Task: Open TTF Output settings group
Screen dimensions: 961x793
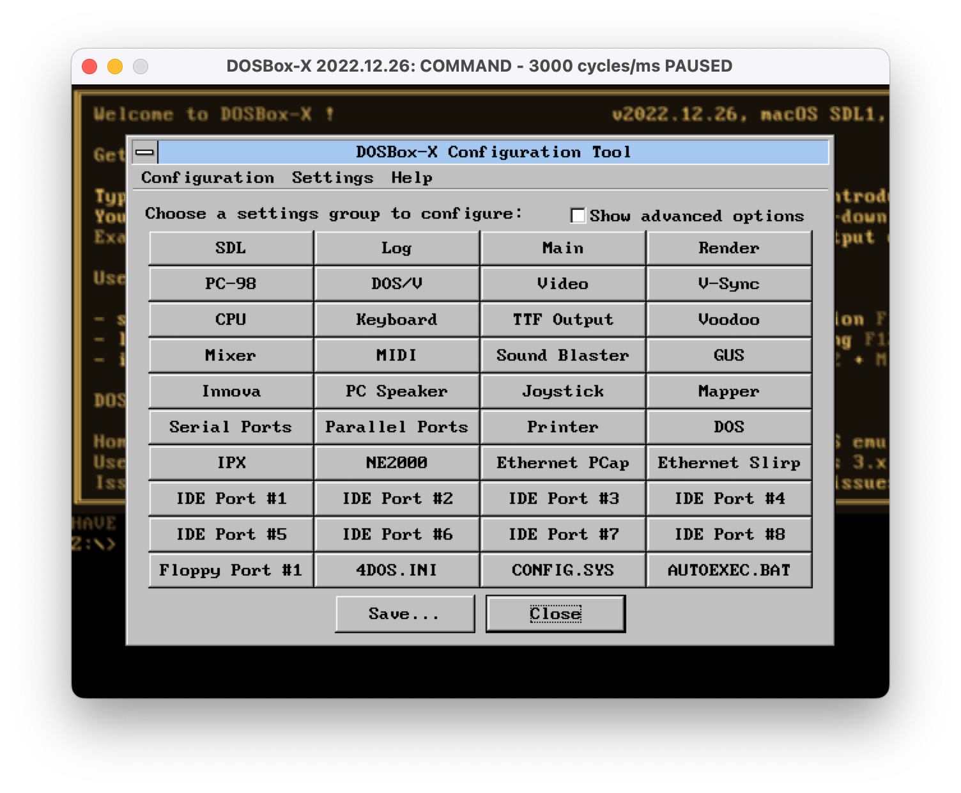Action: click(x=563, y=320)
